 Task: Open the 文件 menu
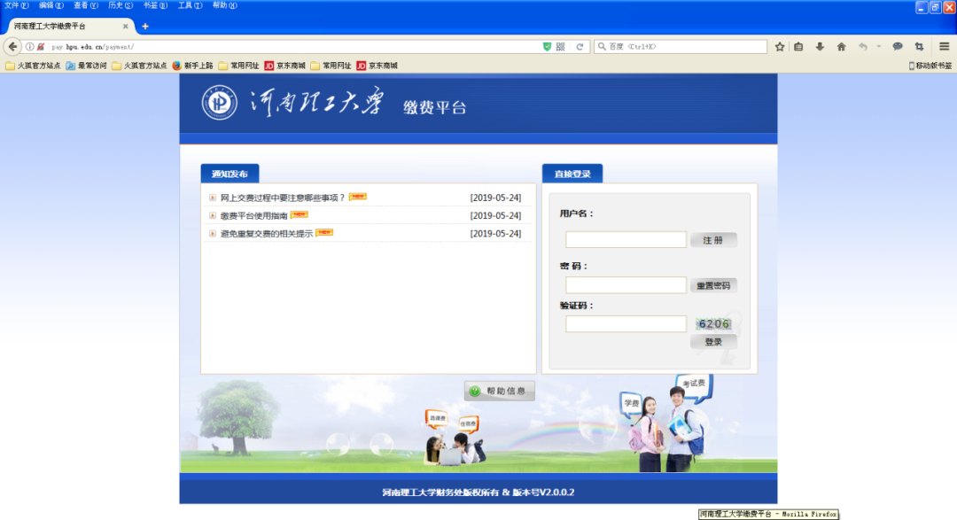coord(17,5)
